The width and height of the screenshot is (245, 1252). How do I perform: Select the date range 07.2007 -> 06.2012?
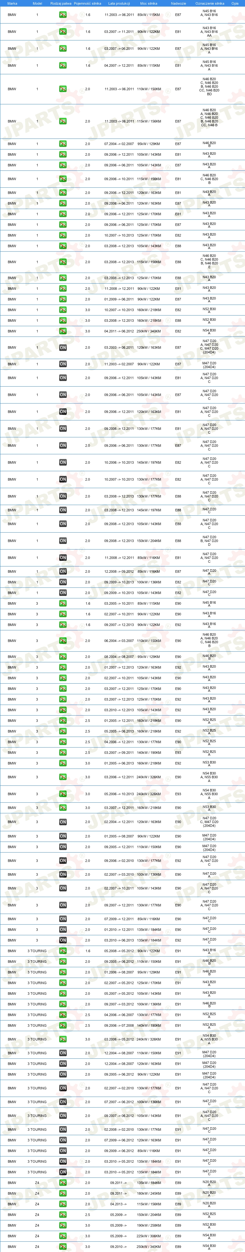(119, 1102)
